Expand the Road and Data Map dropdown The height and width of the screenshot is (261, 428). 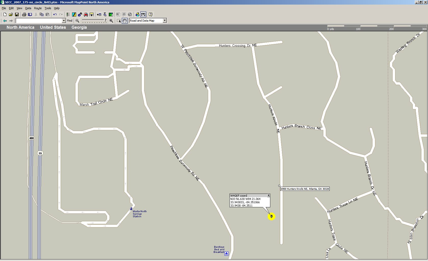(x=165, y=21)
